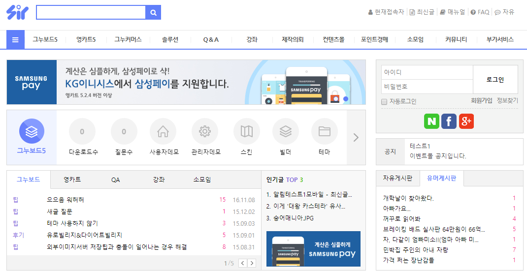Focus the 아이디 input field
This screenshot has width=527, height=271.
[x=427, y=72]
